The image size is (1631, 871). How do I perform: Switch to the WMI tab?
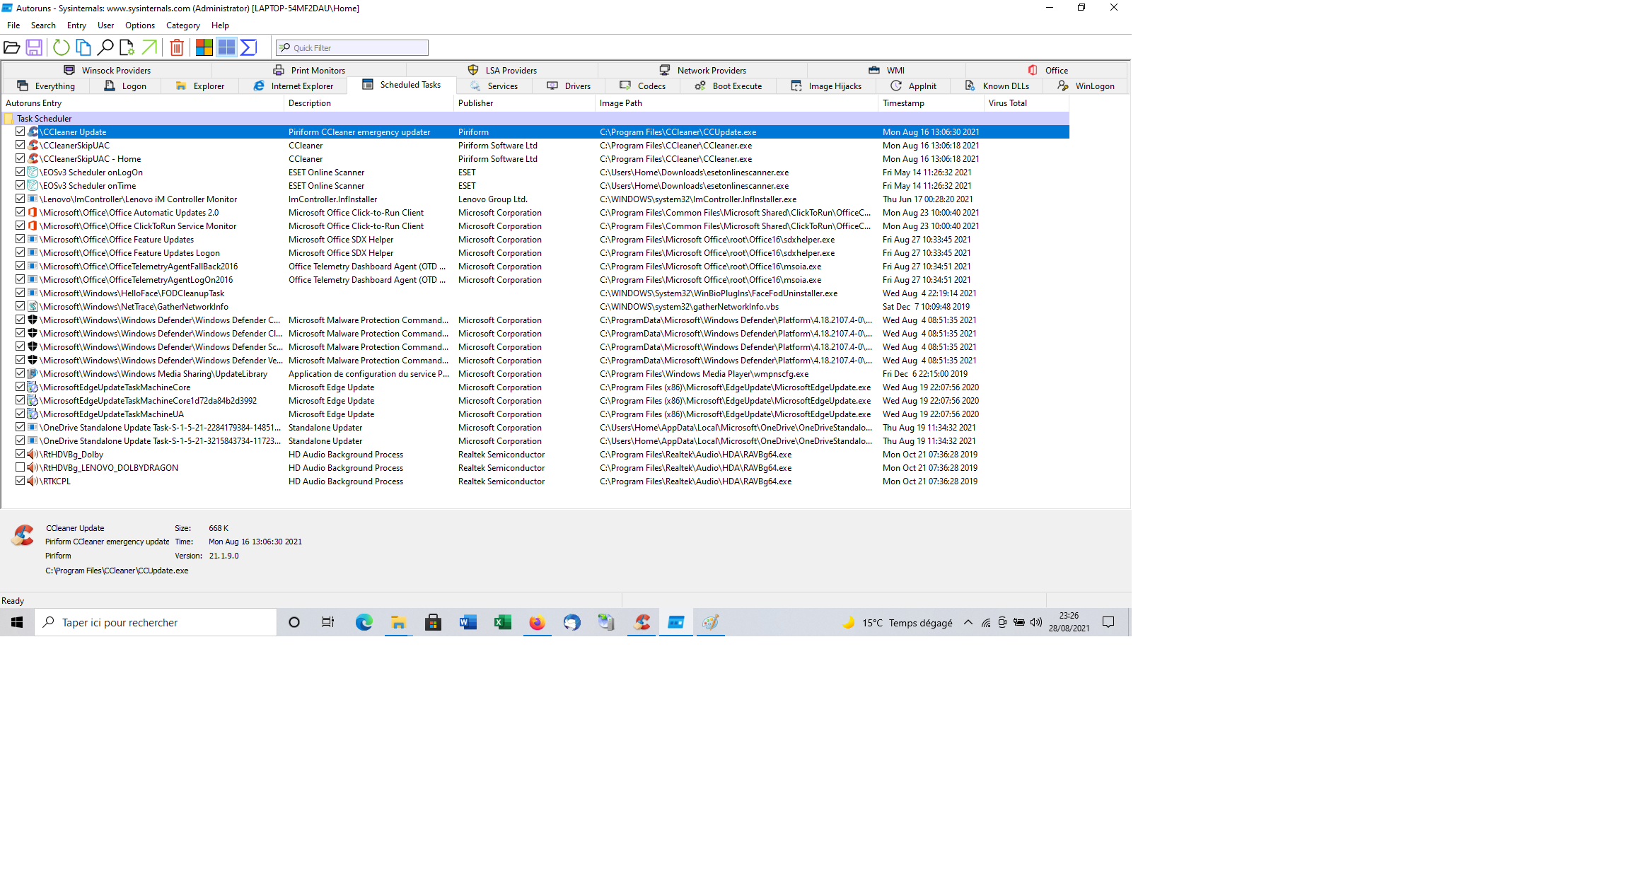coord(886,70)
